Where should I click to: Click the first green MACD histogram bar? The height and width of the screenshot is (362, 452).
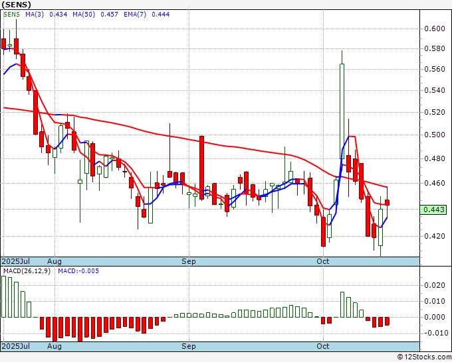pos(3,297)
